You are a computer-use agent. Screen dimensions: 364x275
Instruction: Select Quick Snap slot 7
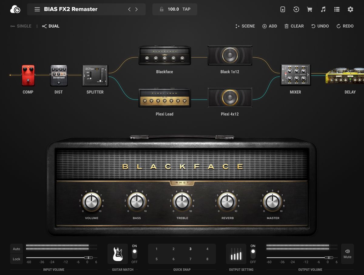coord(190,259)
